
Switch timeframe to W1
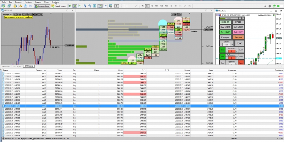point(185,6)
